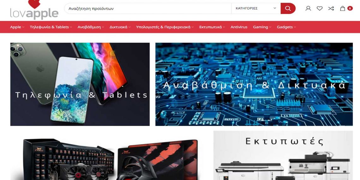
Task: Expand the Τηλεφωνία & Tablets menu
Action: pyautogui.click(x=51, y=27)
